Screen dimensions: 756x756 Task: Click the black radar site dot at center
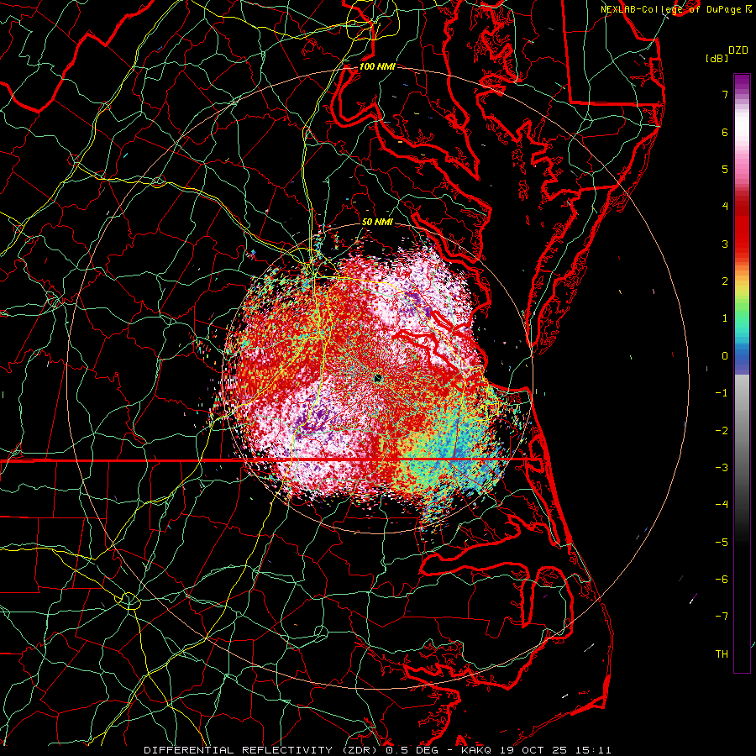coord(377,378)
